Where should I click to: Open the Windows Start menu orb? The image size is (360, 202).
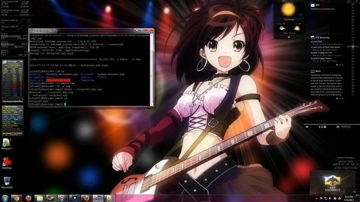[x=5, y=198]
